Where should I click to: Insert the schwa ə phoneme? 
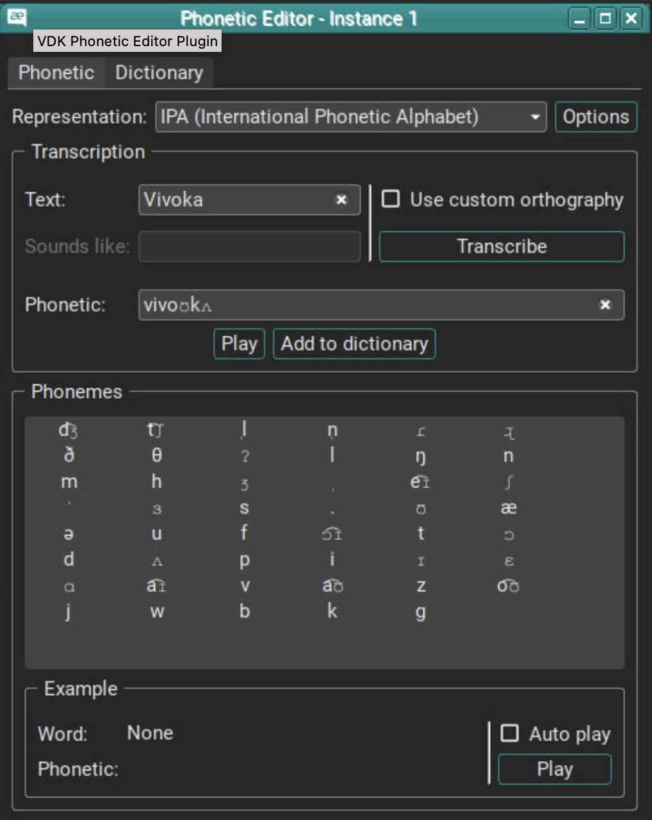(x=69, y=534)
